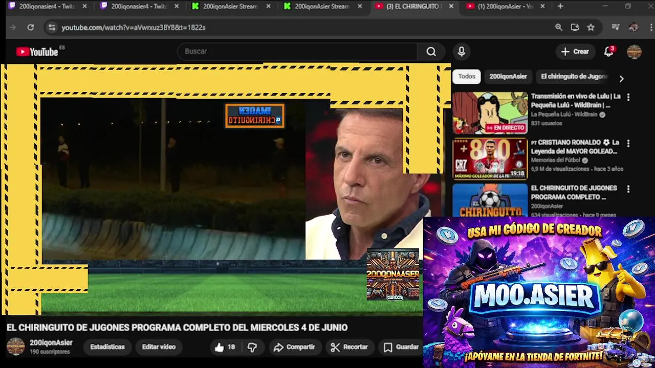The image size is (655, 368).
Task: Reload the page with browser refresh icon
Action: [31, 28]
